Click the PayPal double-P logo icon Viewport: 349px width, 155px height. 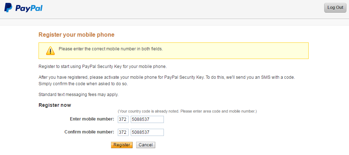coord(8,8)
